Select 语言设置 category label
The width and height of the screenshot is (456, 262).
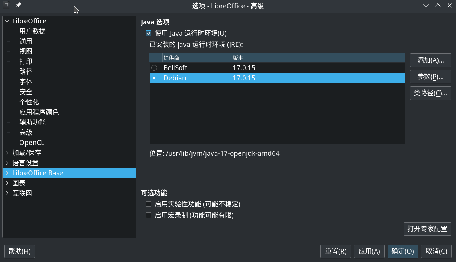click(x=26, y=163)
